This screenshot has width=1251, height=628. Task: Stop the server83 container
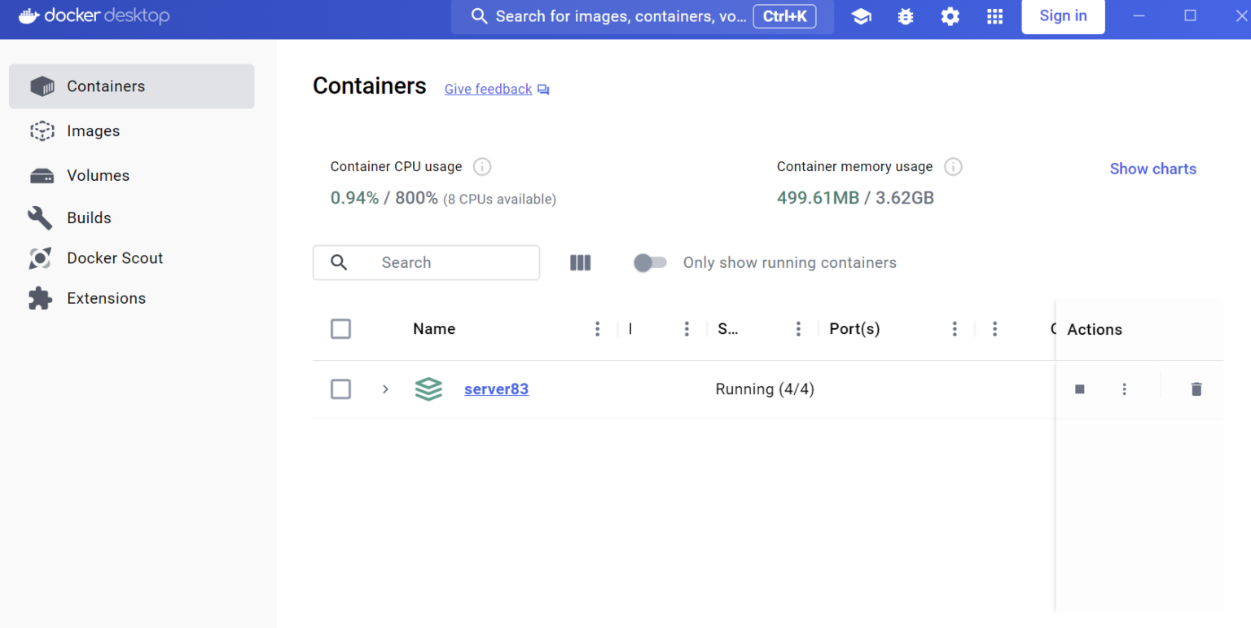tap(1079, 389)
